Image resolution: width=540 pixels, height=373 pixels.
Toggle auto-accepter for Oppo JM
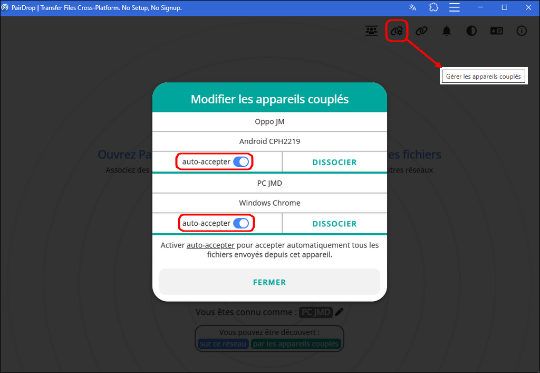tap(241, 162)
